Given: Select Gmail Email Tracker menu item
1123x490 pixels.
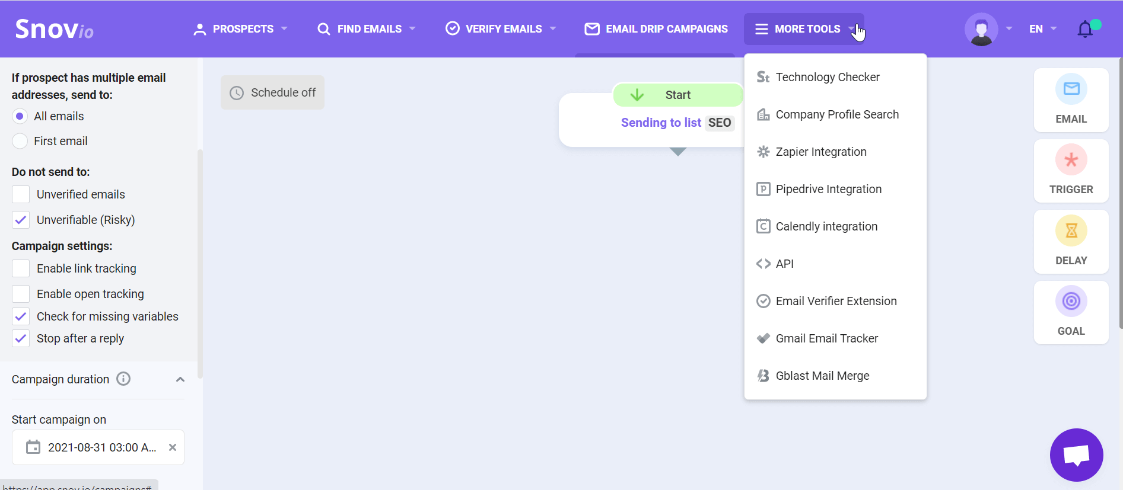Looking at the screenshot, I should (835, 338).
